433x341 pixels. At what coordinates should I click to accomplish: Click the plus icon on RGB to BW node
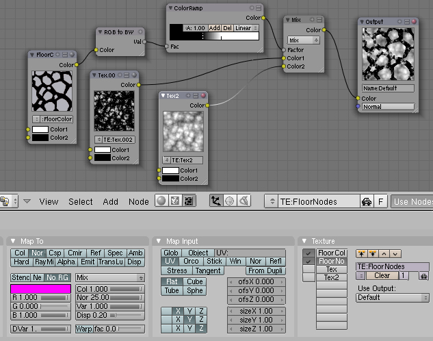(x=140, y=31)
